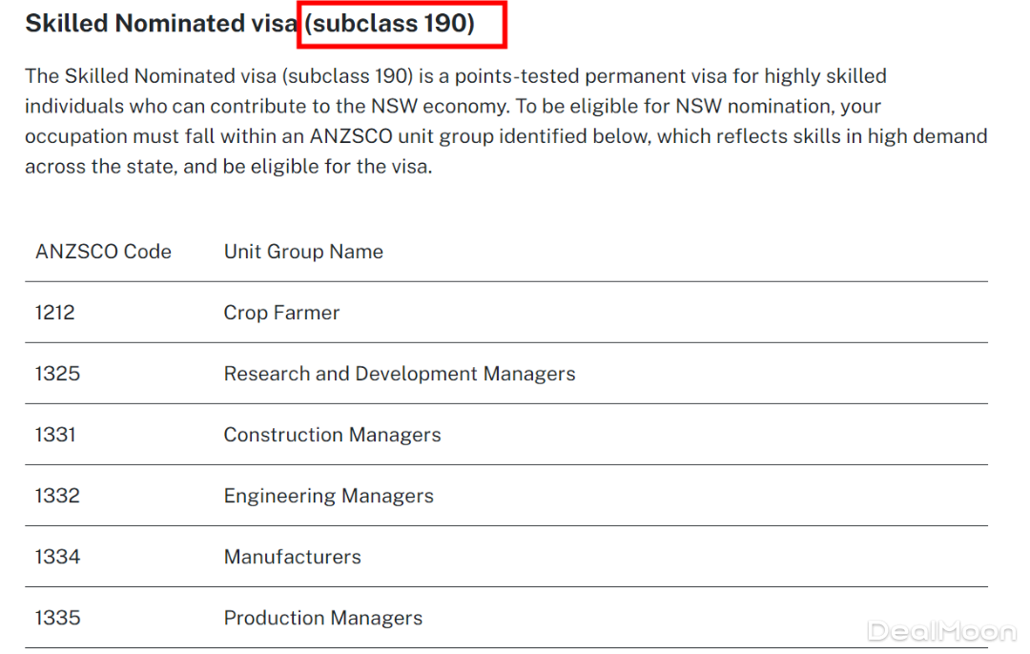Select ANZSCO code 1332 cell
The image size is (1030, 654).
[x=57, y=496]
